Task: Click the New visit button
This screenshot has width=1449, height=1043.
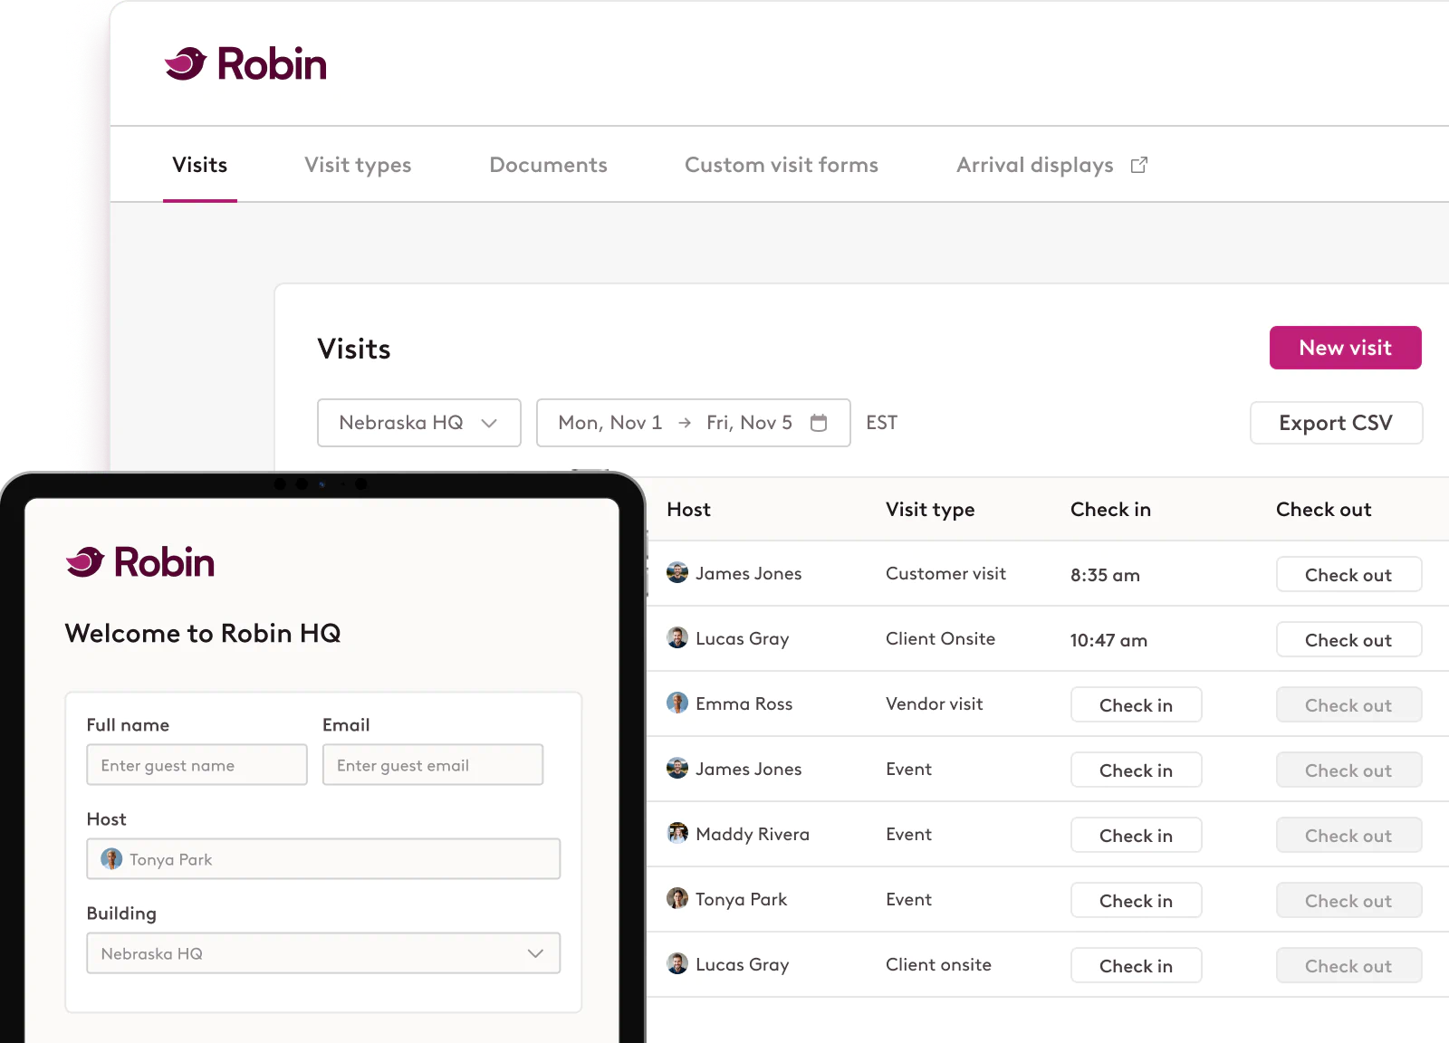Action: pos(1346,348)
